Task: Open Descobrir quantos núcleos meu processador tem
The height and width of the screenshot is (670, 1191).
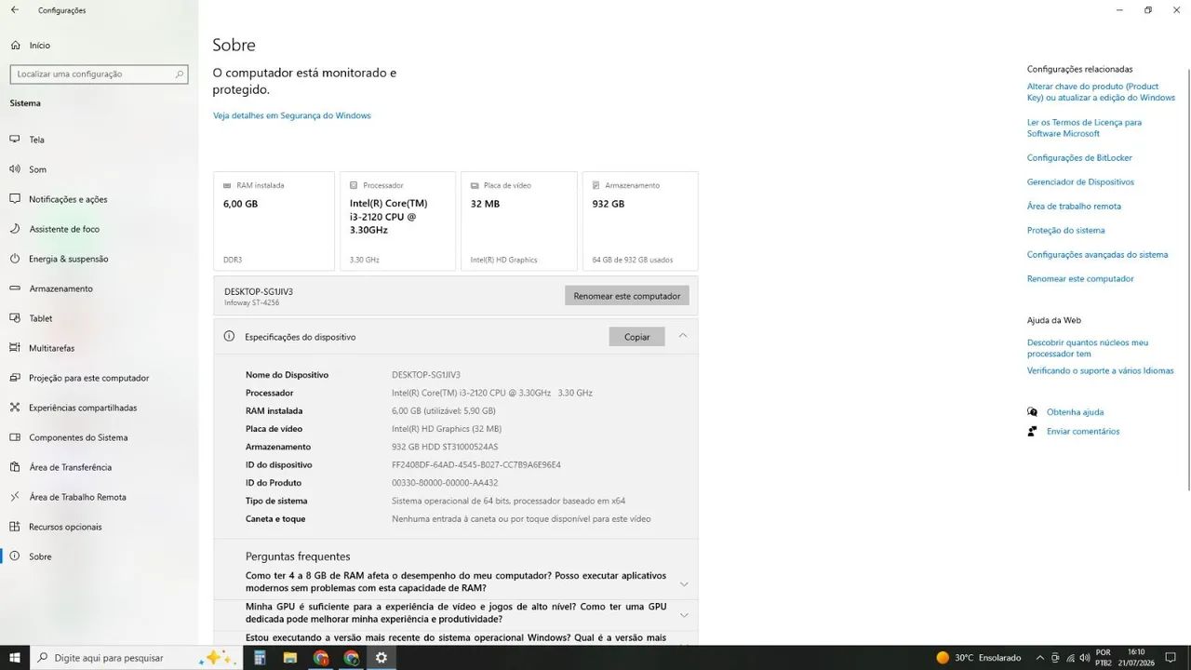Action: pos(1088,348)
